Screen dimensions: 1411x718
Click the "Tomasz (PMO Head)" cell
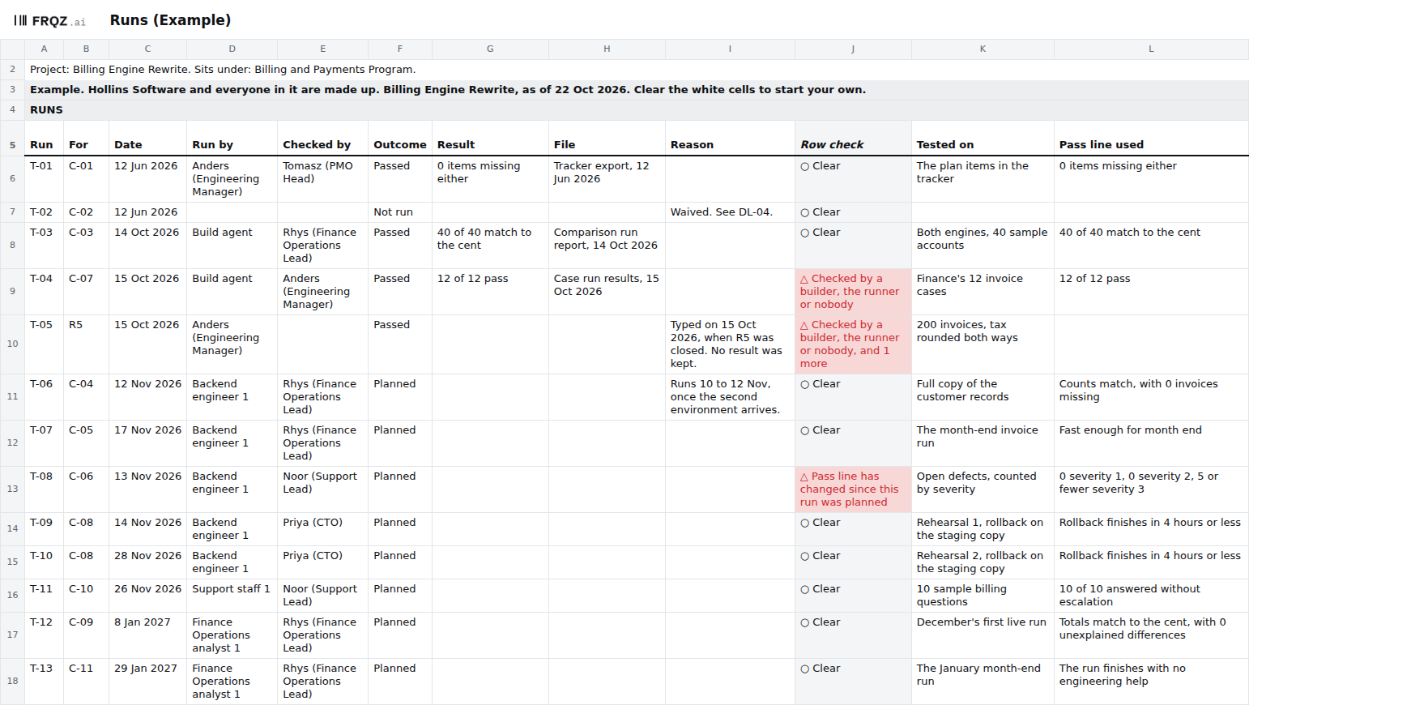coord(322,179)
